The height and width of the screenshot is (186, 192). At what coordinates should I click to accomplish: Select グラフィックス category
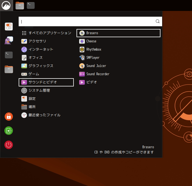(x=46, y=66)
